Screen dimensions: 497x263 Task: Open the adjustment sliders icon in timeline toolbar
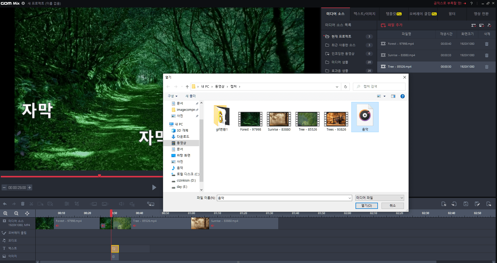click(x=67, y=204)
